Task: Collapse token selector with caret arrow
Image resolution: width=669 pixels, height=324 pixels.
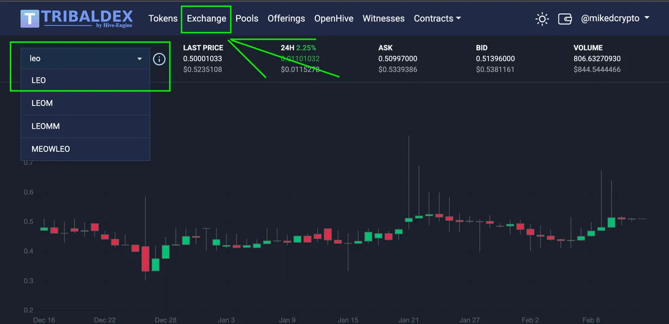Action: [140, 59]
